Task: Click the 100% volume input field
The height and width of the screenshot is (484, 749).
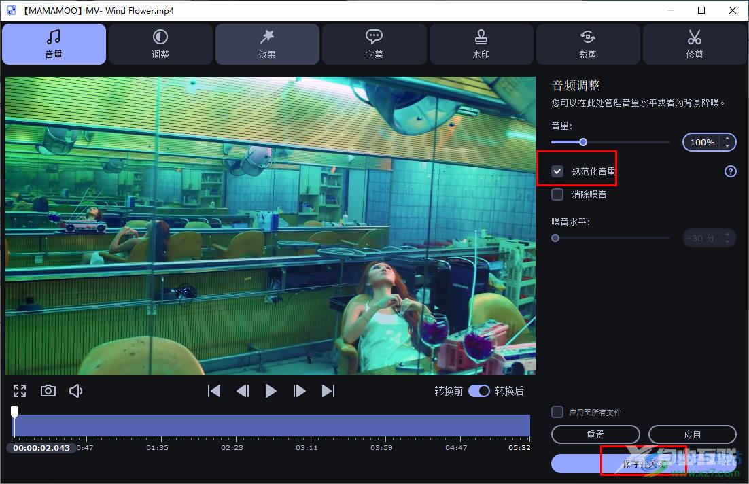Action: point(703,142)
